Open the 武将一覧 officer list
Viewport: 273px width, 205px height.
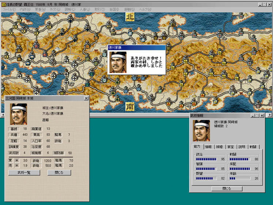pos(24,172)
